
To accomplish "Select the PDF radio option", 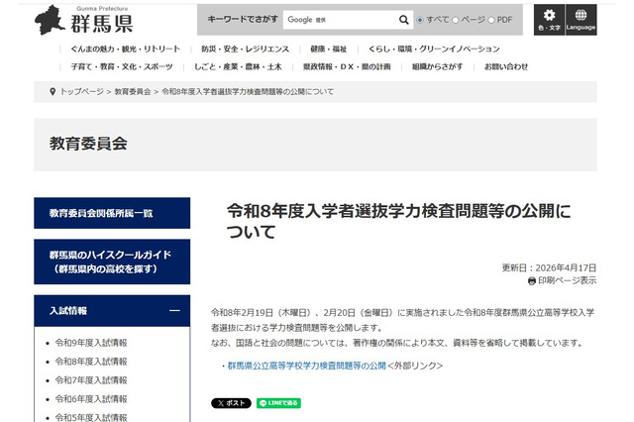I will pyautogui.click(x=491, y=20).
